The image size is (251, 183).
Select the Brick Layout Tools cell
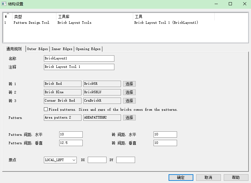coord(75,23)
